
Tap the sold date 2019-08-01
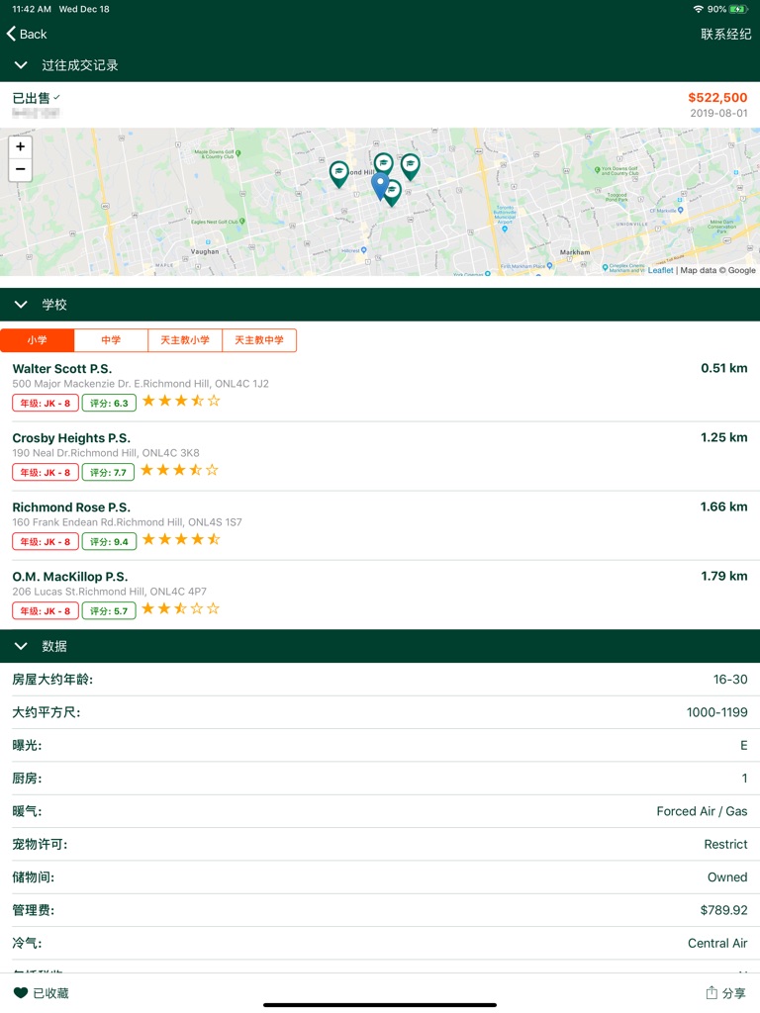(x=718, y=113)
